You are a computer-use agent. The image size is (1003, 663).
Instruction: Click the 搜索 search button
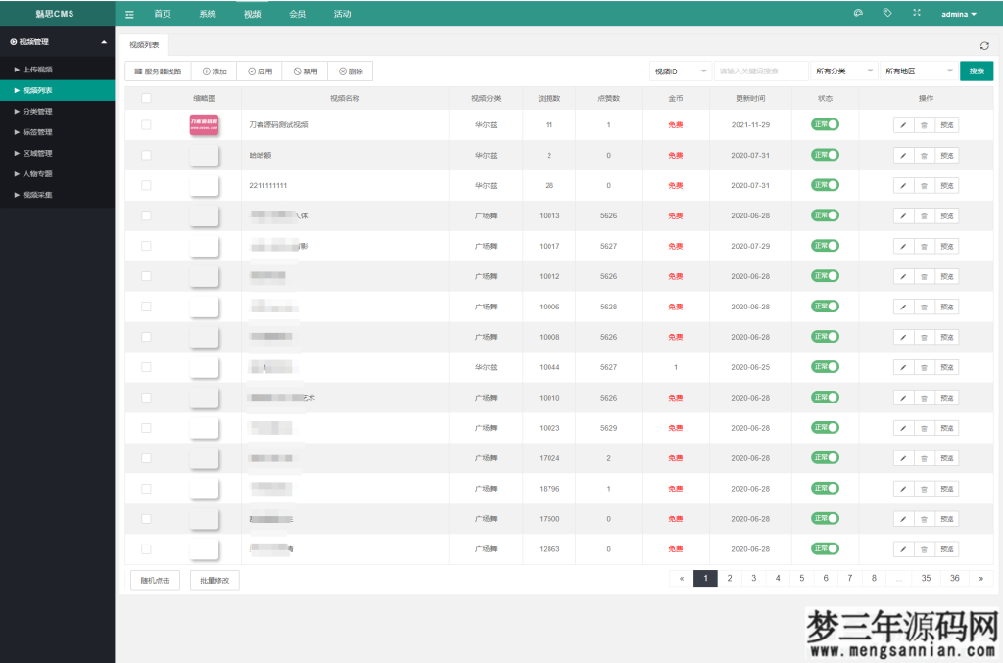point(976,71)
